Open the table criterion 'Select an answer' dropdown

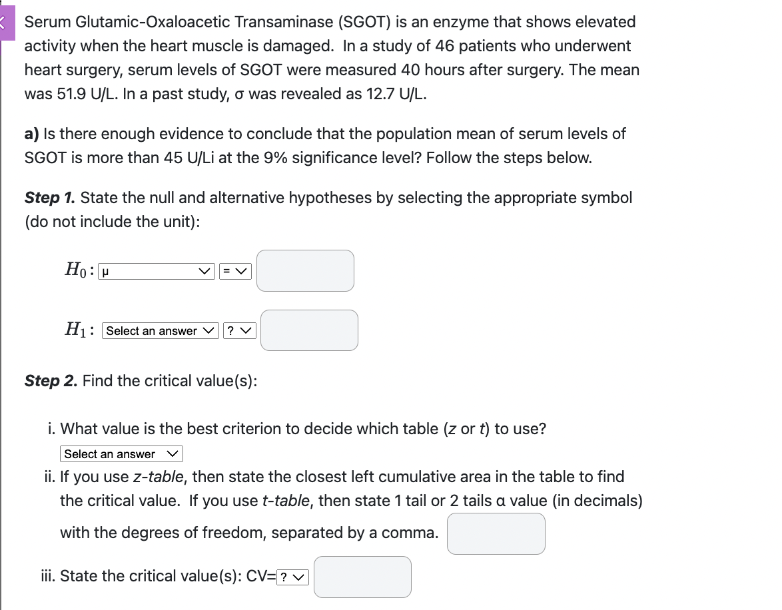point(121,454)
